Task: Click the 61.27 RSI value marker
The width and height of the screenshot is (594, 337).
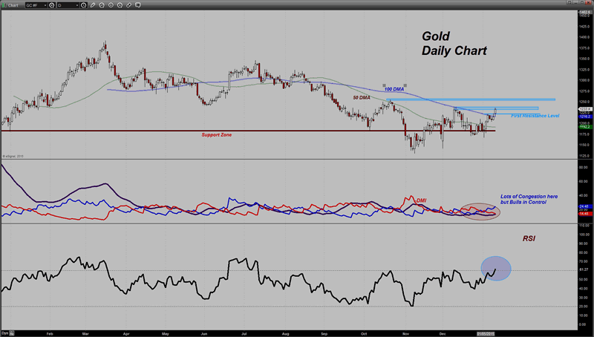Action: point(584,270)
